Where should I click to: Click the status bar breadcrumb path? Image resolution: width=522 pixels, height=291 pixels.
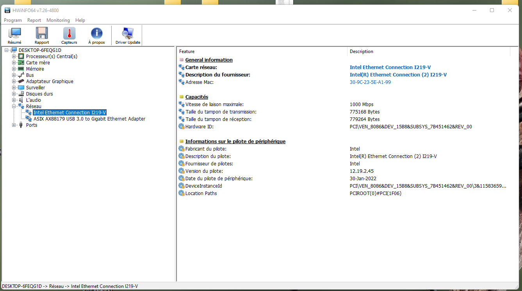tap(70, 286)
